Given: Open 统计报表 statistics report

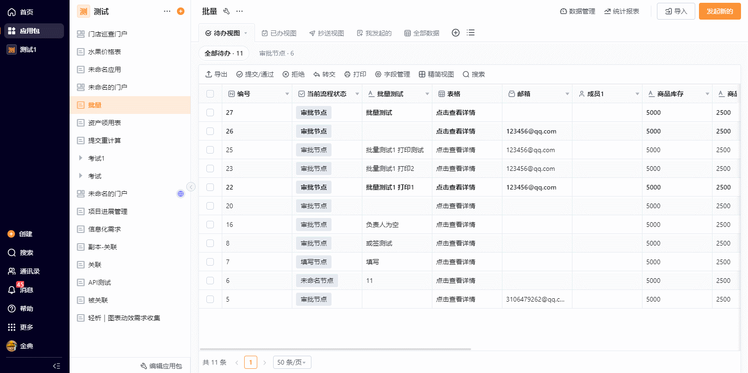Looking at the screenshot, I should click(x=621, y=11).
